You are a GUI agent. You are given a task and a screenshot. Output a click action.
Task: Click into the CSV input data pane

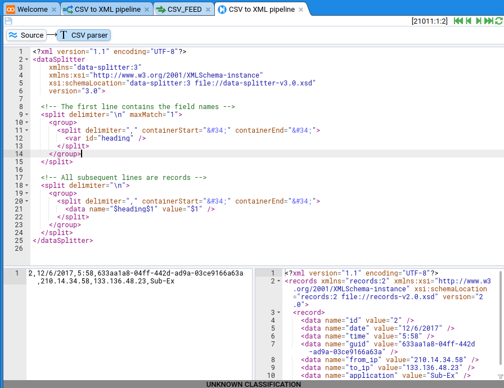click(141, 326)
